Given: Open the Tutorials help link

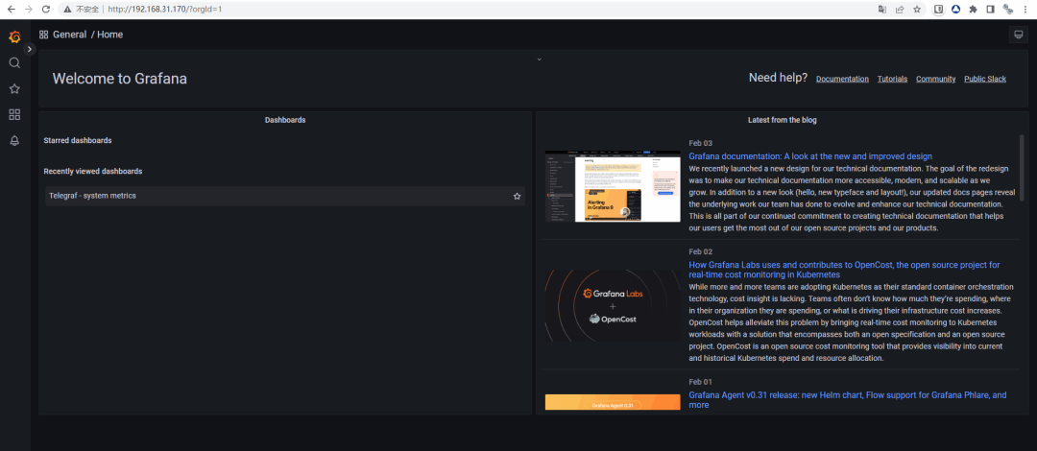Looking at the screenshot, I should click(892, 79).
